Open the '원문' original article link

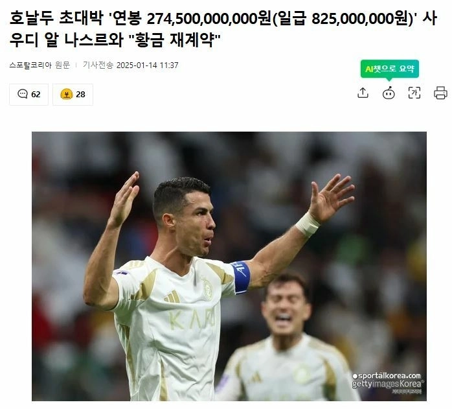tap(62, 65)
